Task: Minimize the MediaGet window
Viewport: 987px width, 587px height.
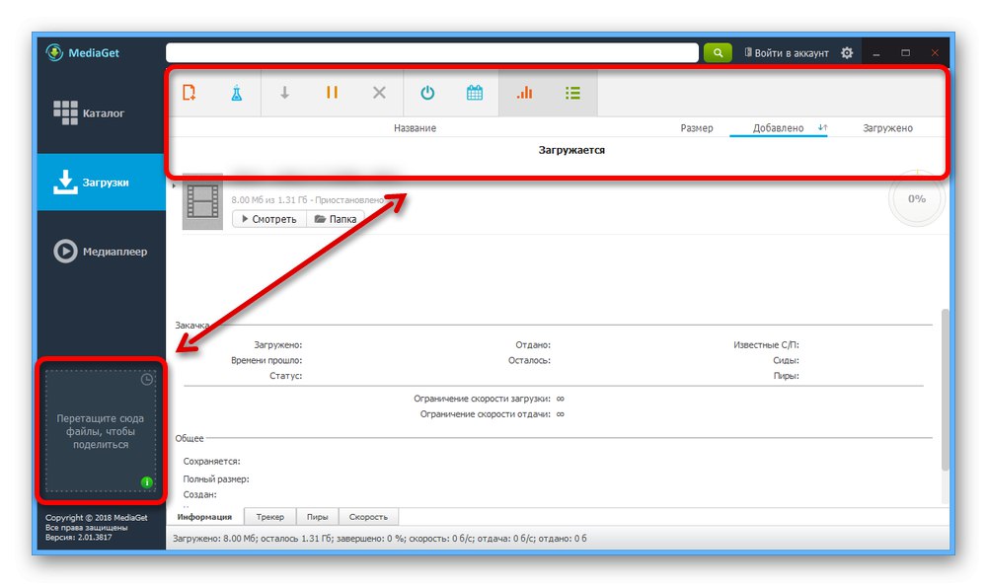Action: click(875, 53)
